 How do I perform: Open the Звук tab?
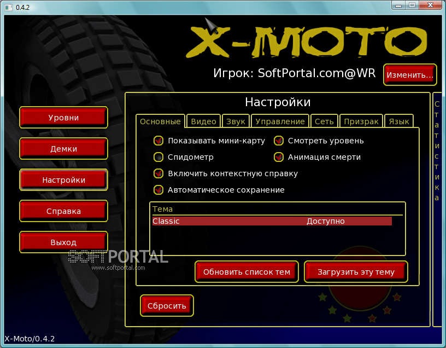point(236,121)
